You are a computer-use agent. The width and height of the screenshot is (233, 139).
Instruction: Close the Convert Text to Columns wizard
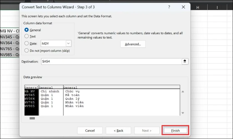(x=183, y=7)
